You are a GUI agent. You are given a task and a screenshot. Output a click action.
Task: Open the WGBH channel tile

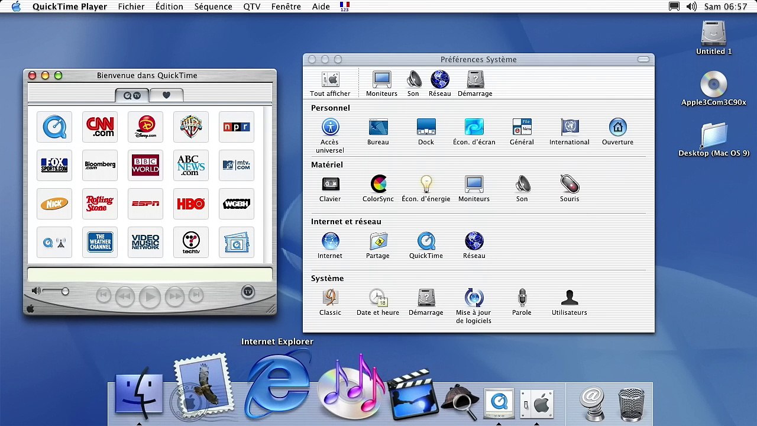pyautogui.click(x=237, y=204)
